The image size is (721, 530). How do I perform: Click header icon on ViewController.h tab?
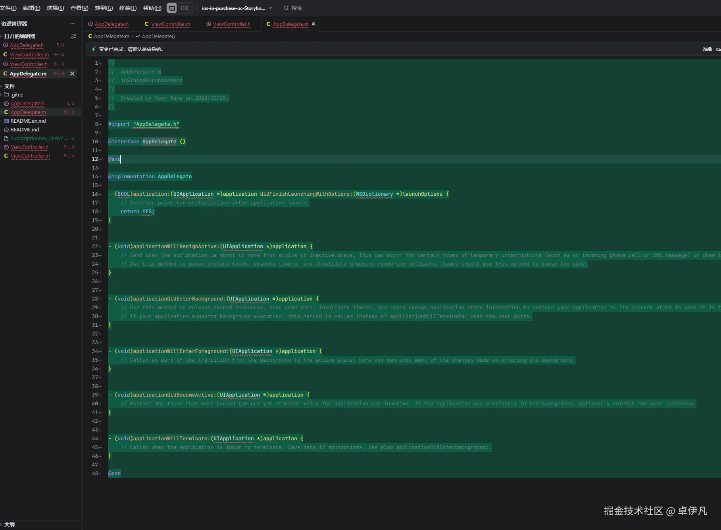pyautogui.click(x=209, y=24)
